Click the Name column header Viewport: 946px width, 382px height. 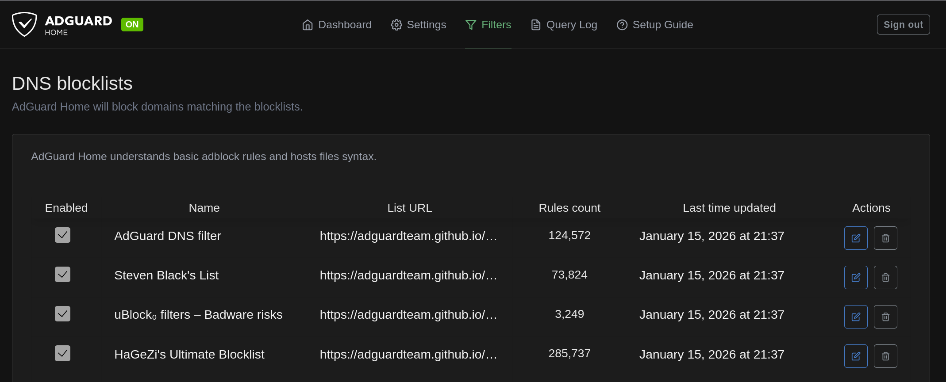coord(204,208)
